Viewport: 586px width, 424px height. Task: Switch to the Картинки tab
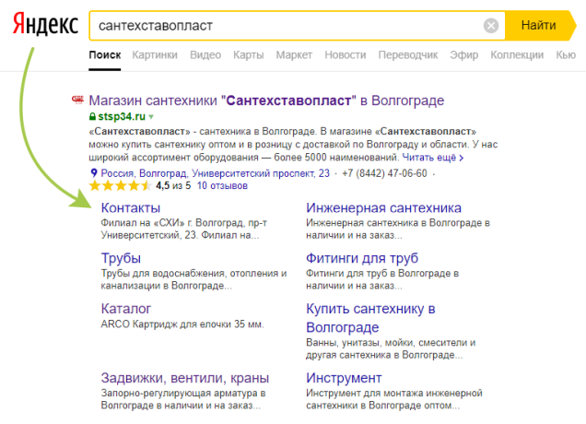(x=155, y=55)
